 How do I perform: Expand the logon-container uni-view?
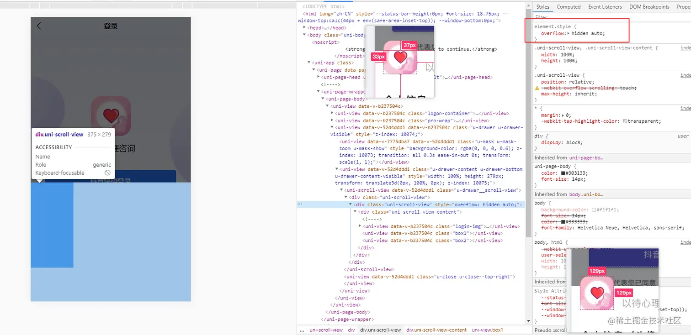tap(332, 113)
